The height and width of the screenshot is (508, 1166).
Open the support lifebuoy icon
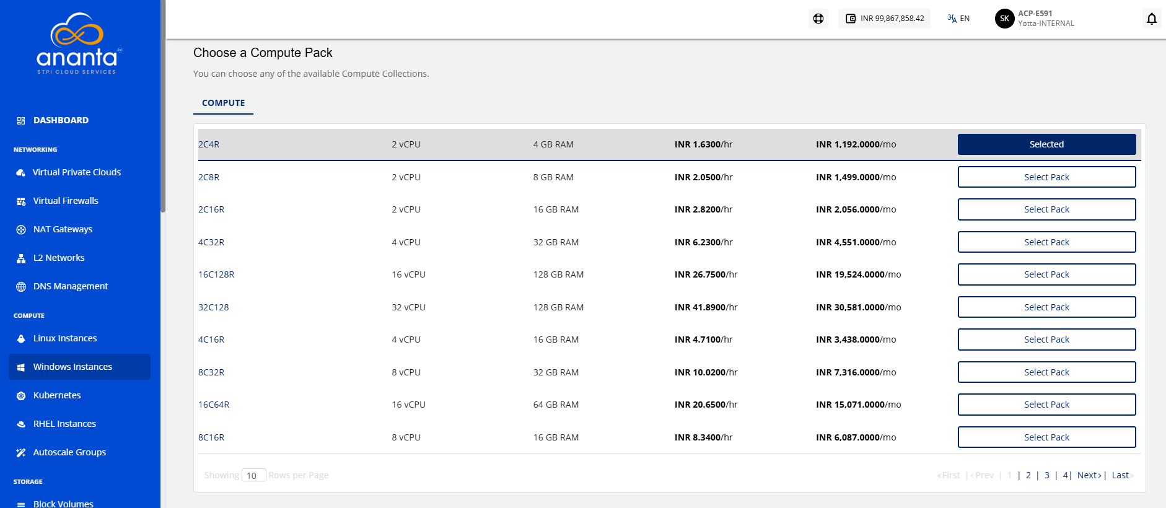(818, 19)
